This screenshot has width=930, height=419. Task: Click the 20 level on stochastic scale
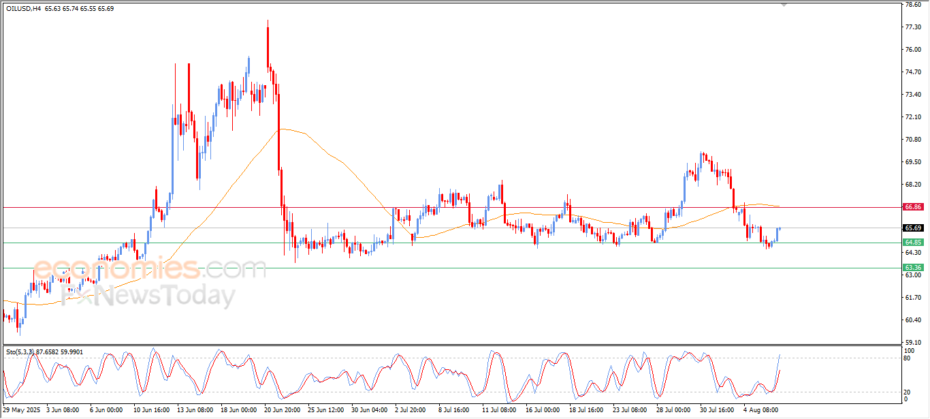(908, 392)
